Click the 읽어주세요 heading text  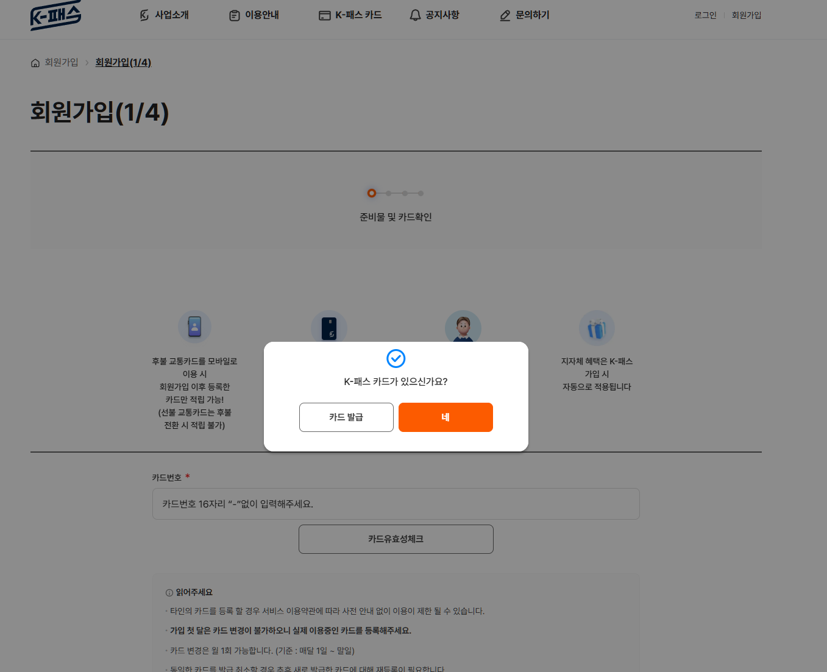pyautogui.click(x=194, y=593)
